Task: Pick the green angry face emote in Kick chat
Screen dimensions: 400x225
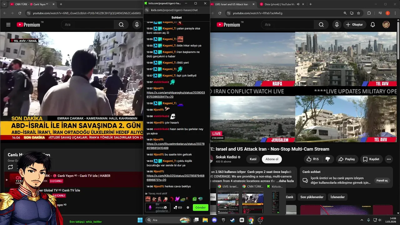Action: [x=194, y=199]
